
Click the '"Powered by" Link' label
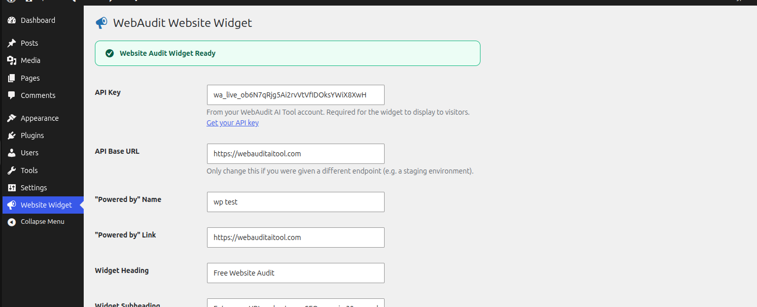tap(125, 235)
